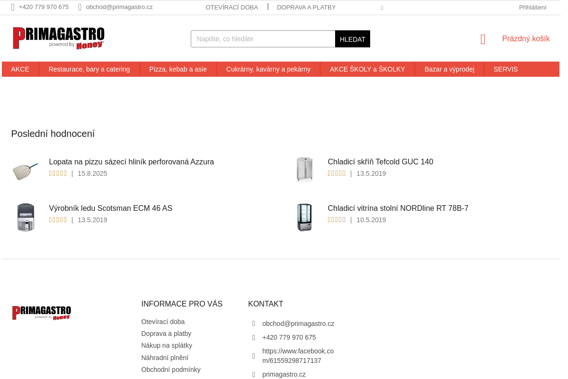Click the phone icon in top bar

(x=13, y=7)
